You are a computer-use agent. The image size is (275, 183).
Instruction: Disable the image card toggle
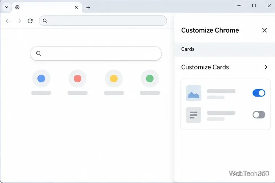coord(259,93)
